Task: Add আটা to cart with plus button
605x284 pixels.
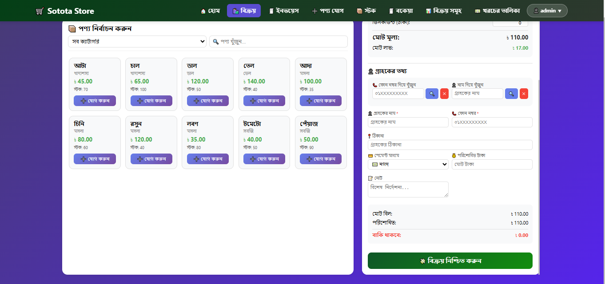Action: coord(95,101)
